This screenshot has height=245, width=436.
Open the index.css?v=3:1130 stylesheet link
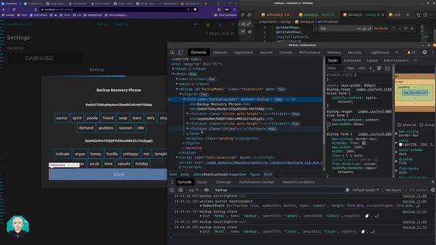(373, 89)
